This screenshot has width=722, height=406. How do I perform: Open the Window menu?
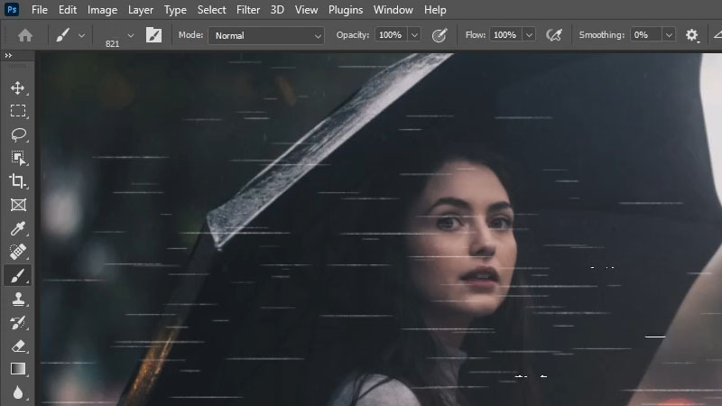click(x=393, y=10)
